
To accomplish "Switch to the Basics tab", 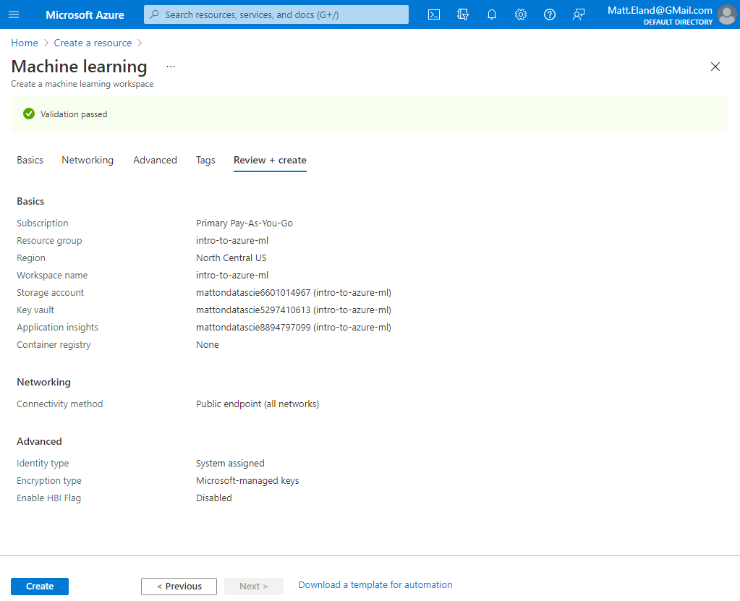I will point(30,160).
